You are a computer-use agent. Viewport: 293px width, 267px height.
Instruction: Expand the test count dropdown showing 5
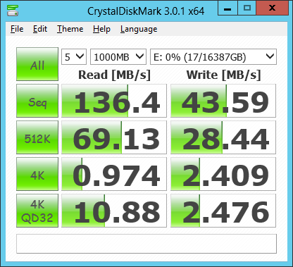(x=74, y=56)
